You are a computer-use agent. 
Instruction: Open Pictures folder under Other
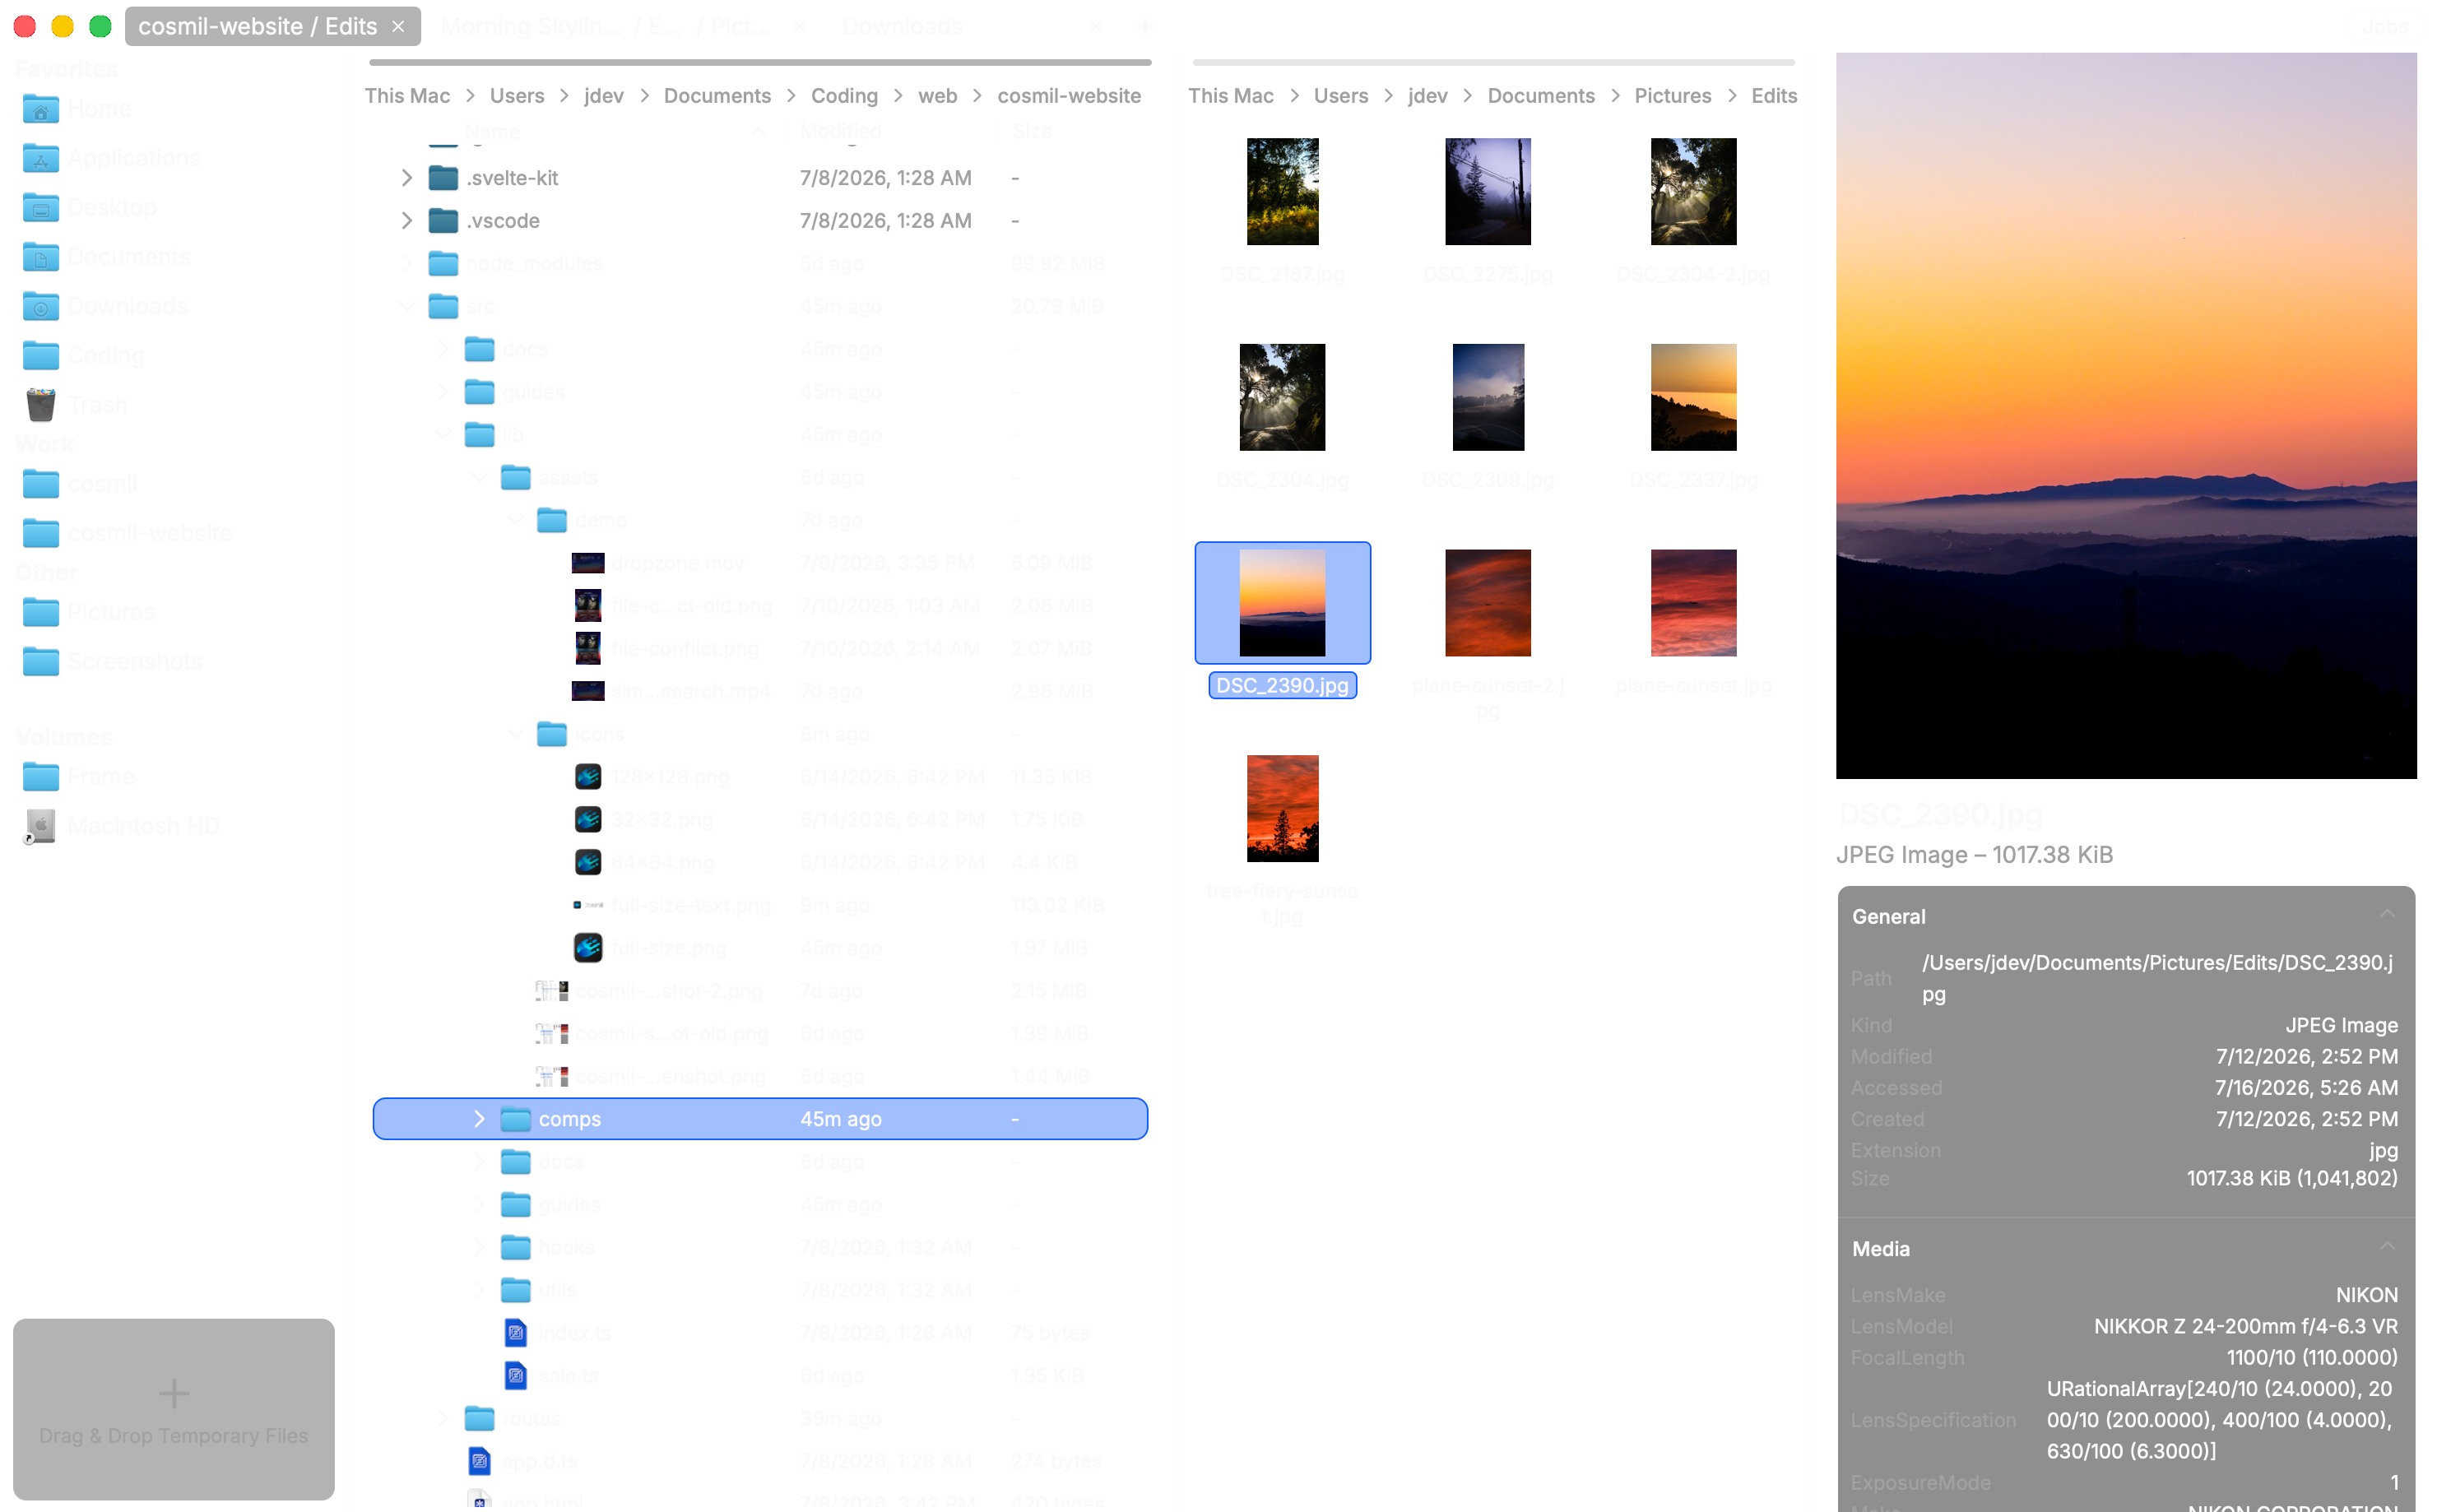tap(88, 611)
